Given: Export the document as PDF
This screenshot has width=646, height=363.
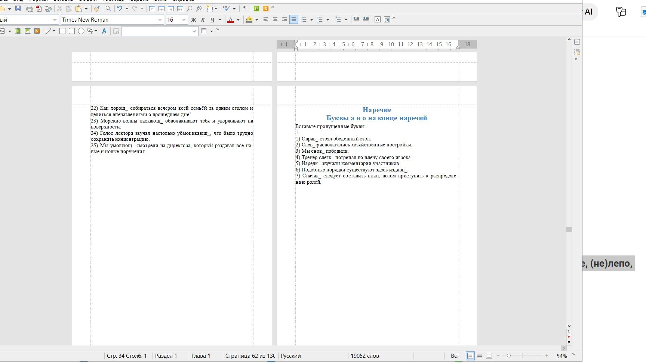Looking at the screenshot, I should click(39, 9).
